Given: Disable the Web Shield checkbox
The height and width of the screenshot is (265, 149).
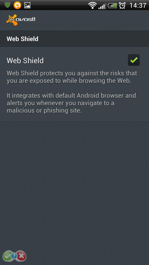Looking at the screenshot, I should click(x=134, y=60).
